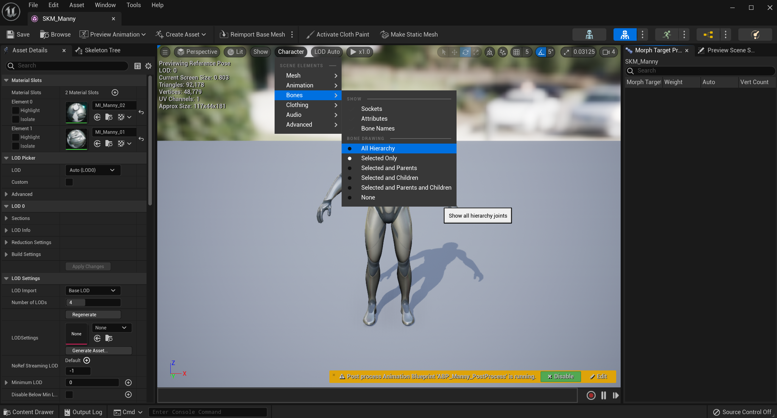
Task: Open Asset Details settings gear
Action: pyautogui.click(x=148, y=66)
